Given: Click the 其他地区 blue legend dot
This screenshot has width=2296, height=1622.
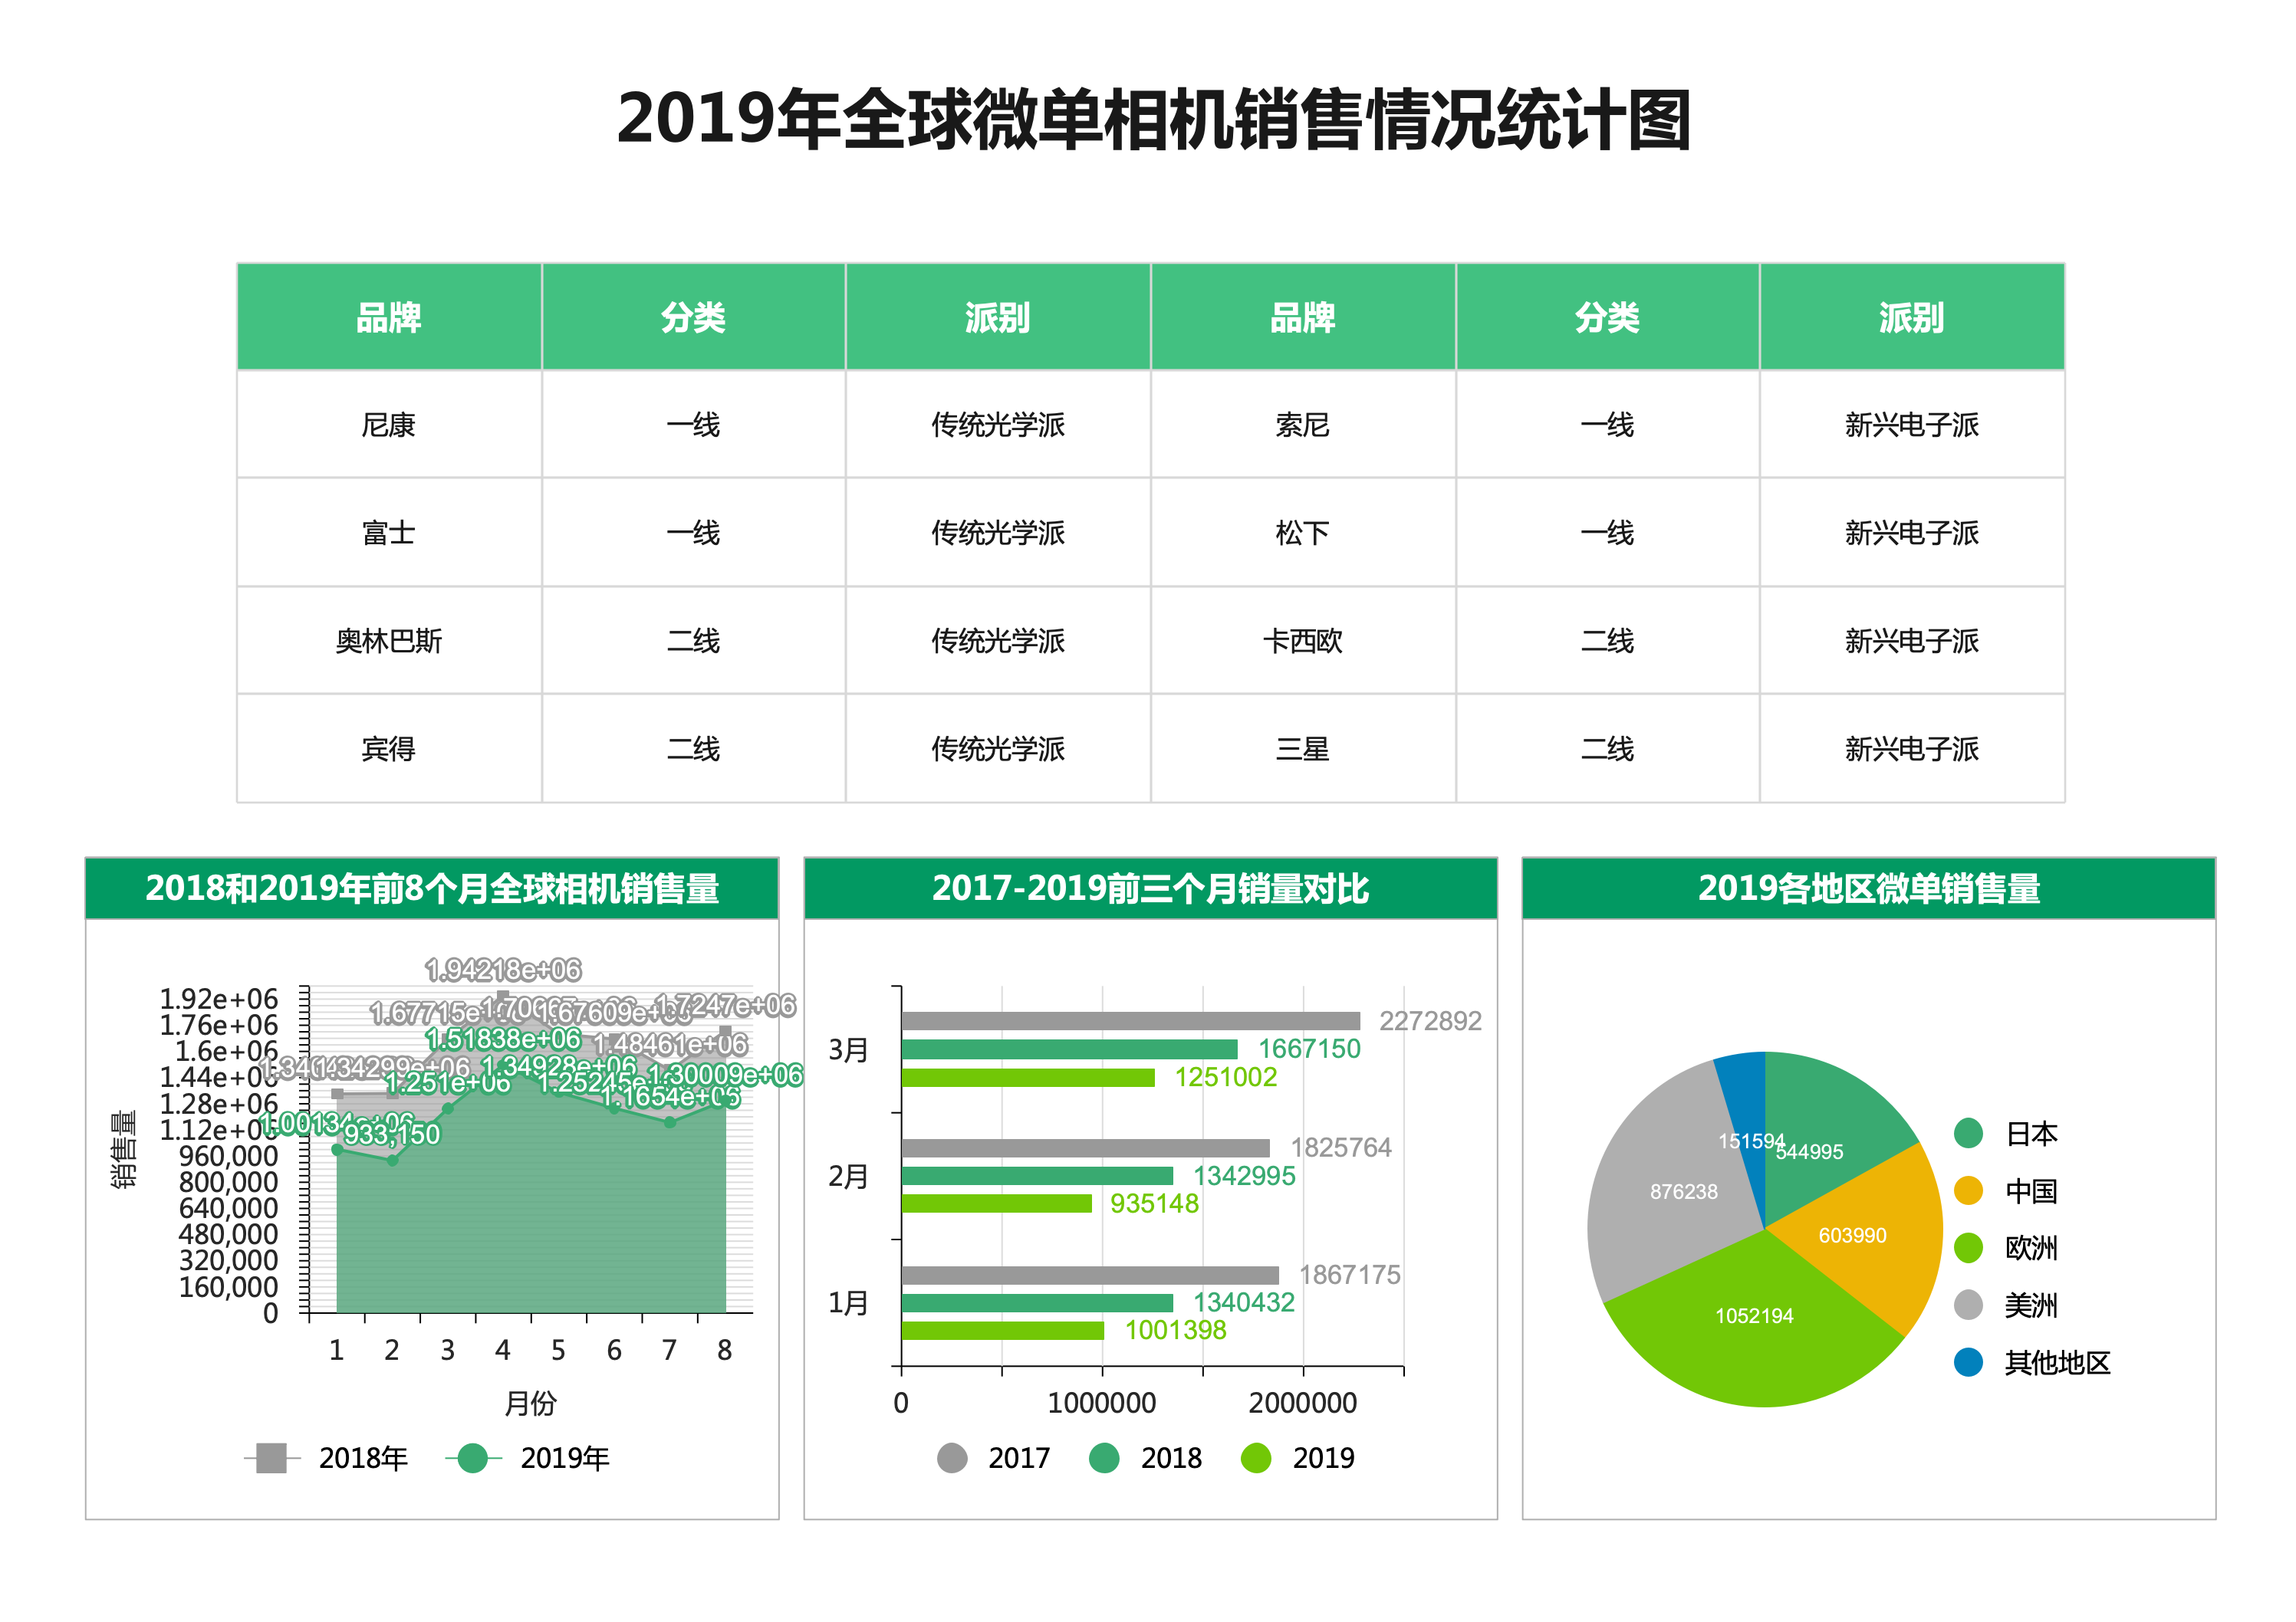Looking at the screenshot, I should (1967, 1362).
